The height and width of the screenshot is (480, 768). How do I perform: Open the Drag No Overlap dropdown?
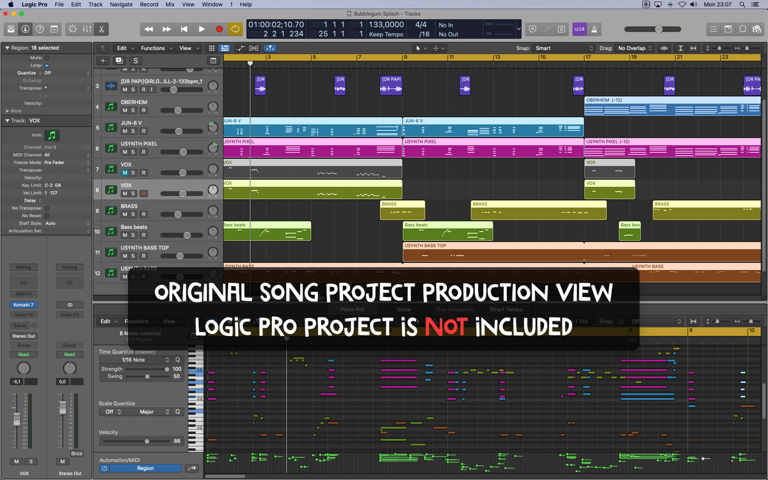click(635, 48)
